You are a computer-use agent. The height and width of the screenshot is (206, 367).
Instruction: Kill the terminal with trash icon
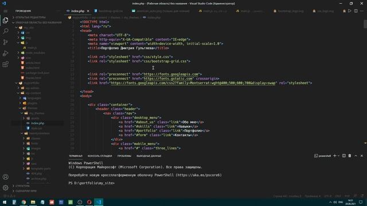(x=350, y=156)
